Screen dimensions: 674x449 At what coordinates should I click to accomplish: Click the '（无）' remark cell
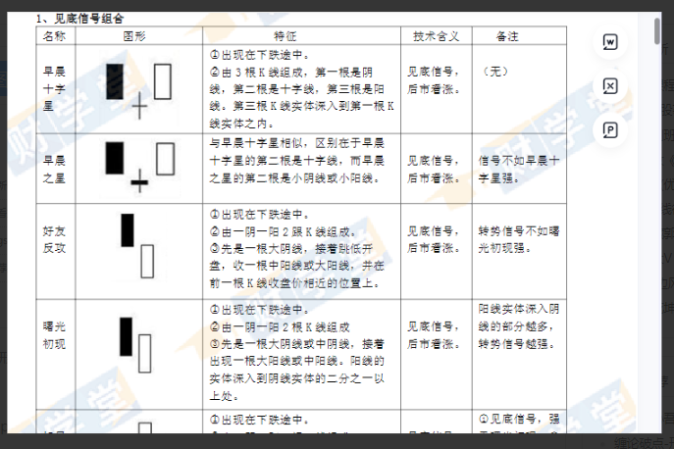494,72
